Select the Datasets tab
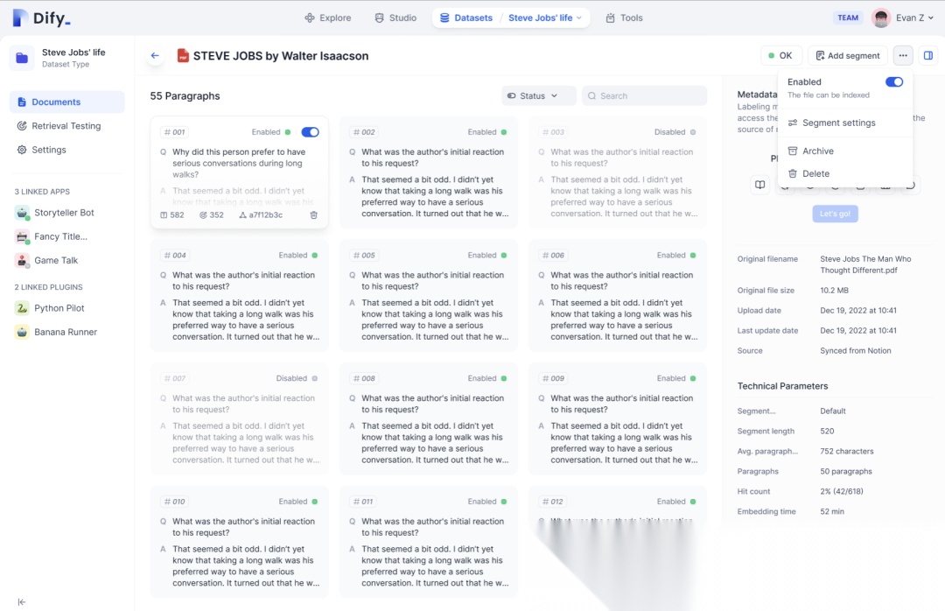Viewport: 945px width, 611px height. click(465, 18)
